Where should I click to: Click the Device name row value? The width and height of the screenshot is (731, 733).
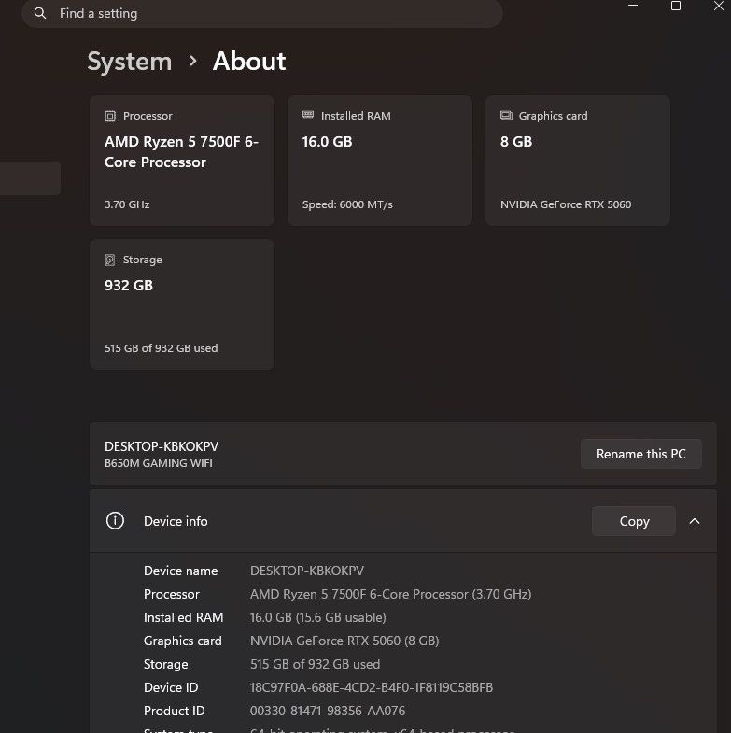click(x=306, y=571)
